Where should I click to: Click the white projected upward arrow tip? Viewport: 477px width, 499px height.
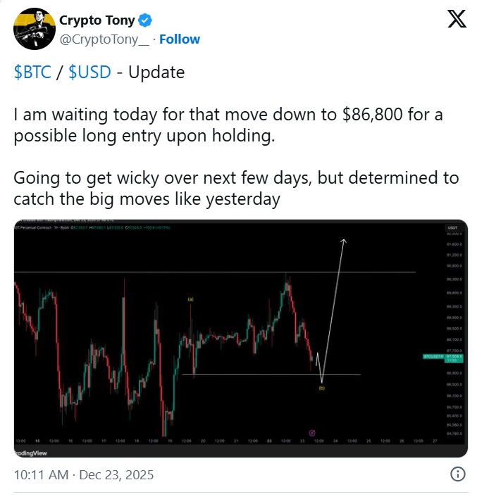(345, 241)
